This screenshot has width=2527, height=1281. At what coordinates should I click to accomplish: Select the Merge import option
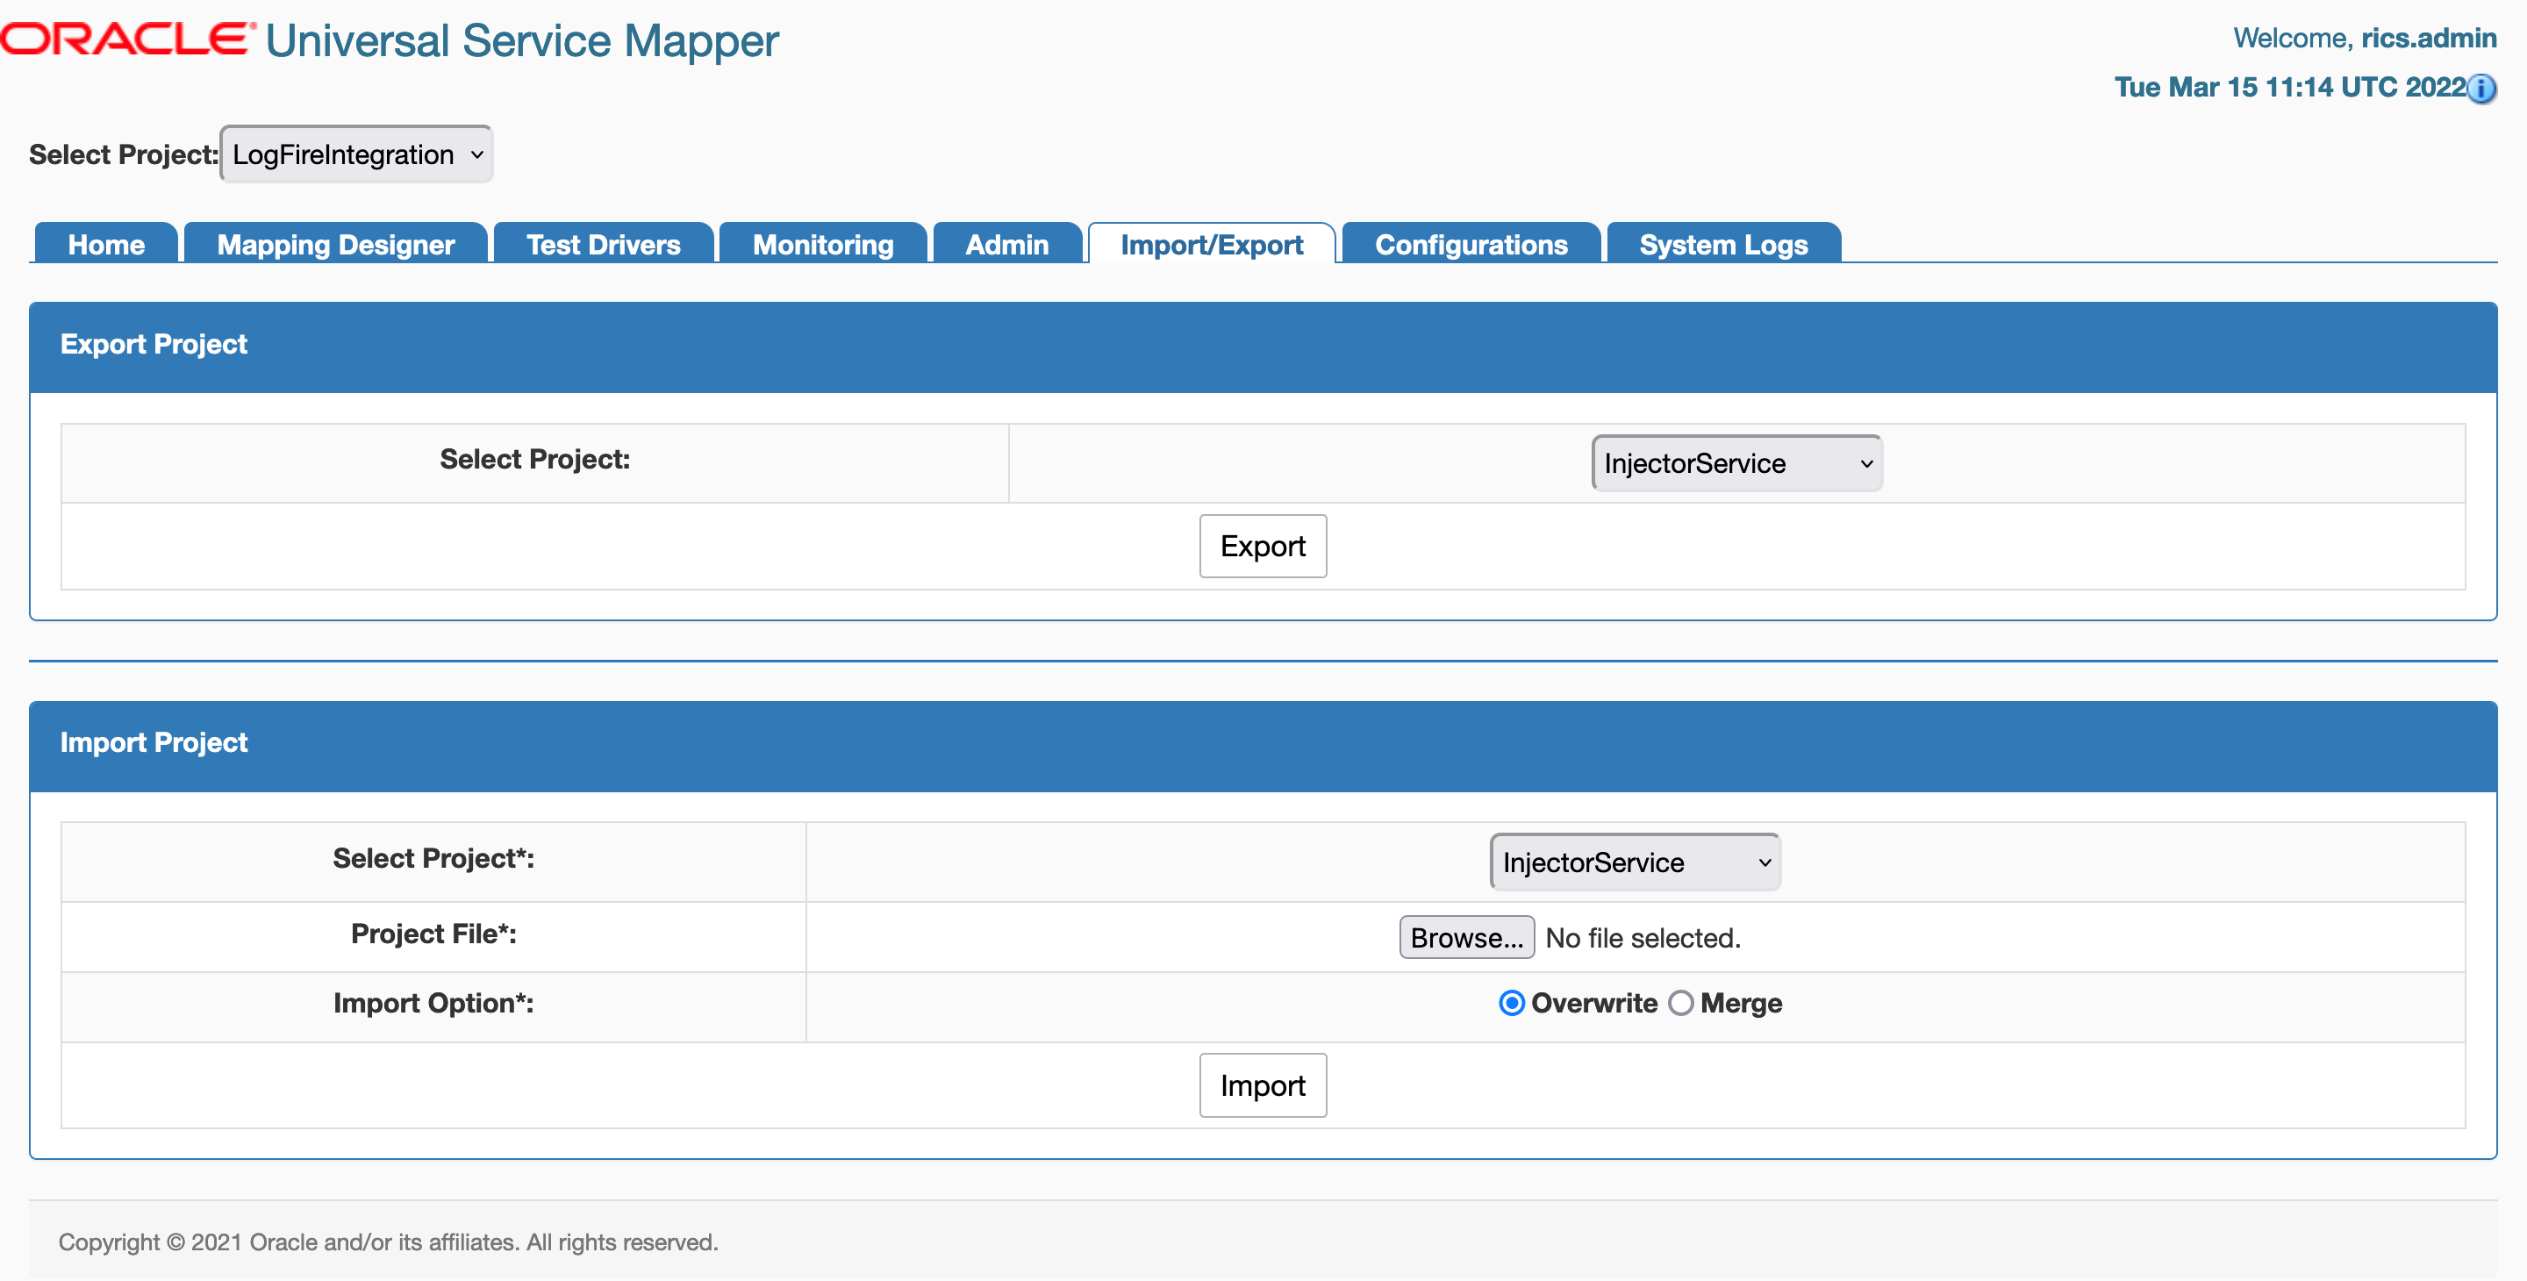pyautogui.click(x=1681, y=1003)
